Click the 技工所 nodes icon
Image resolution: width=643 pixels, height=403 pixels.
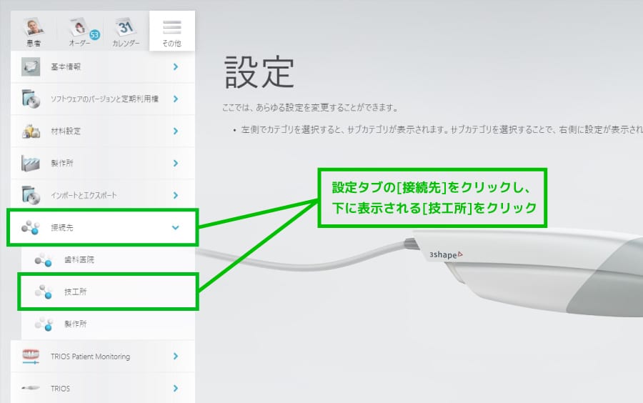(44, 292)
